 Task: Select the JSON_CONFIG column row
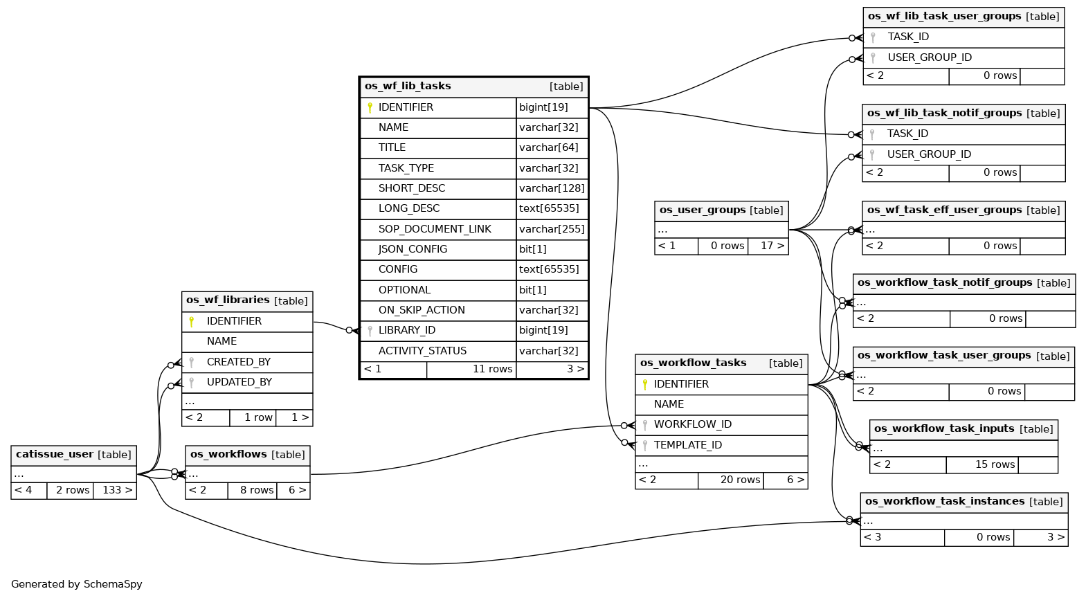click(474, 250)
